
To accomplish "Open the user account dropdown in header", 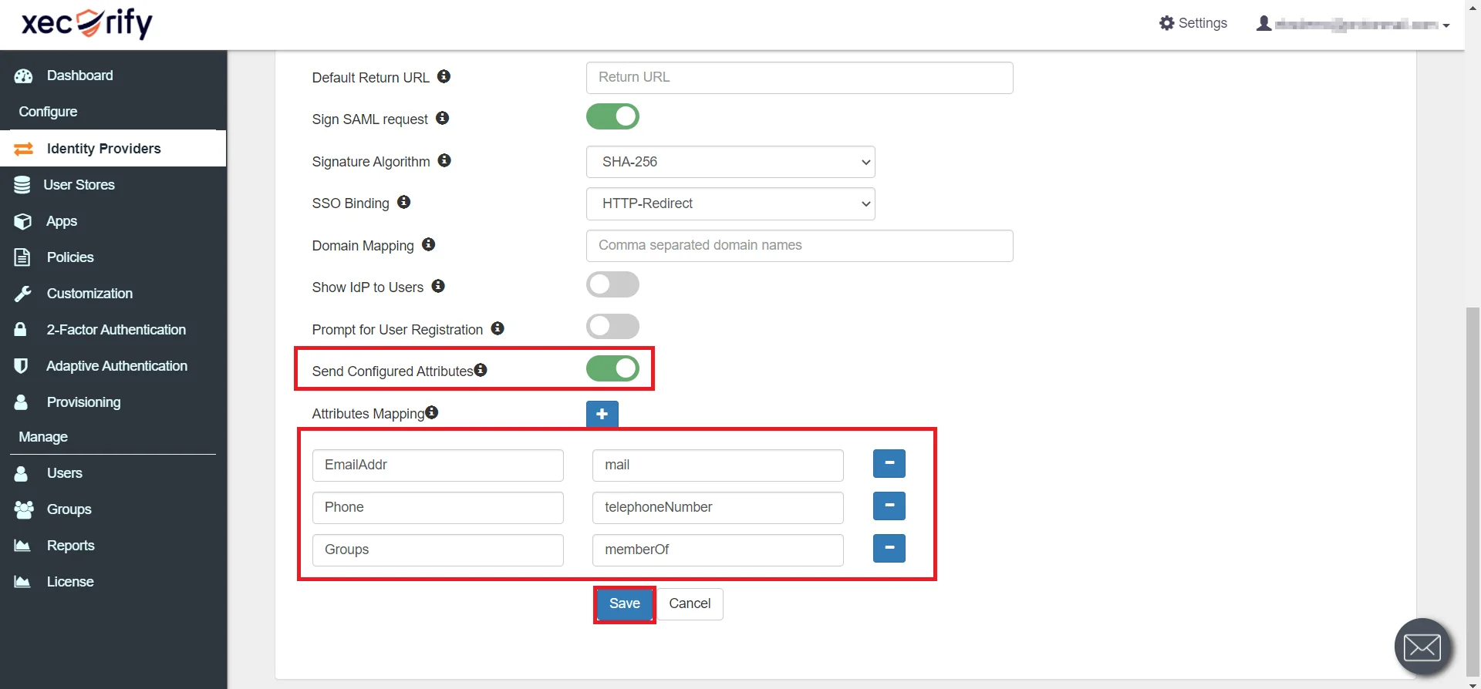I will point(1354,25).
